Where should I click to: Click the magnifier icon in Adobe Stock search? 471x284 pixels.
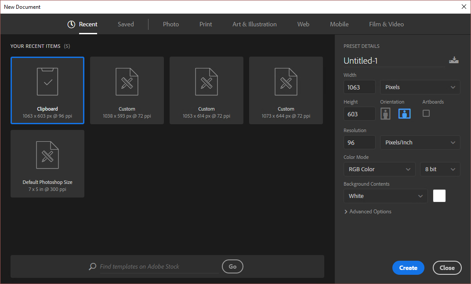[x=93, y=266]
